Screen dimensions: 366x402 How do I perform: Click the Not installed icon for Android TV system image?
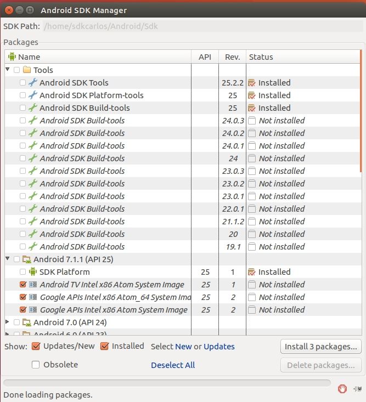tap(252, 284)
